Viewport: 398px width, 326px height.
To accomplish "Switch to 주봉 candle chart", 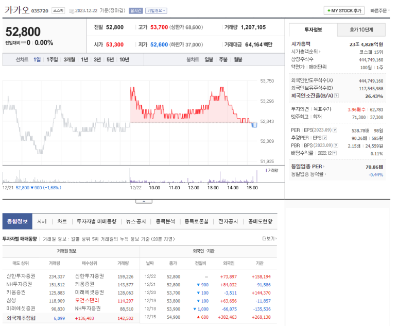I will 223,59.
